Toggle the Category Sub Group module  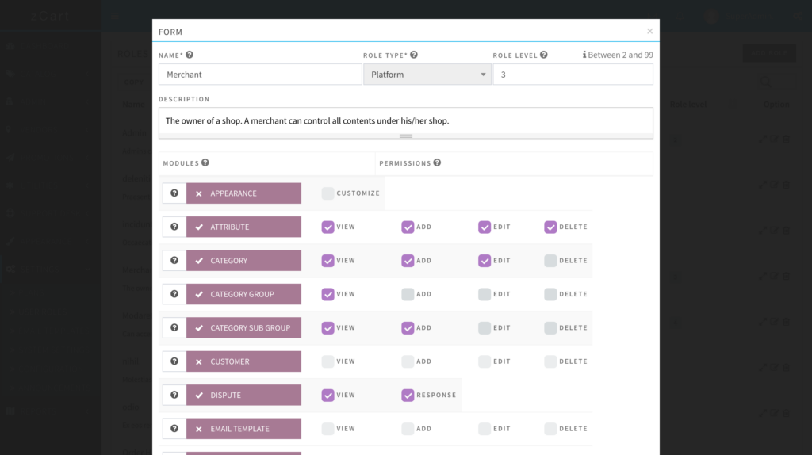(x=243, y=328)
